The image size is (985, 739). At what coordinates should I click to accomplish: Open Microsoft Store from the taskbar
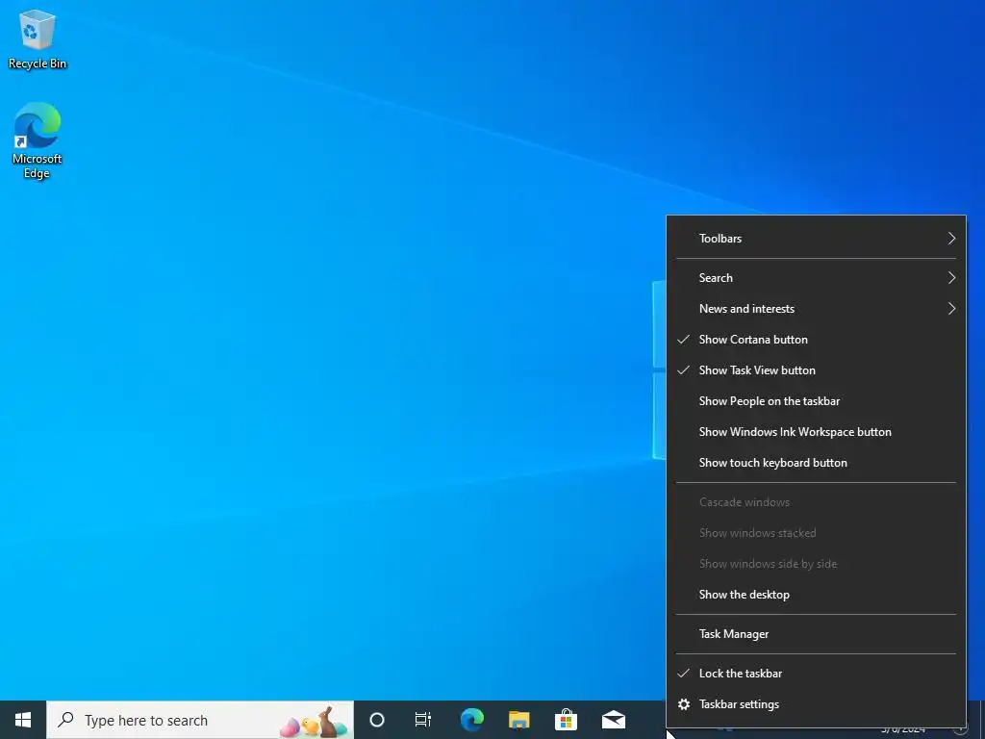(566, 720)
